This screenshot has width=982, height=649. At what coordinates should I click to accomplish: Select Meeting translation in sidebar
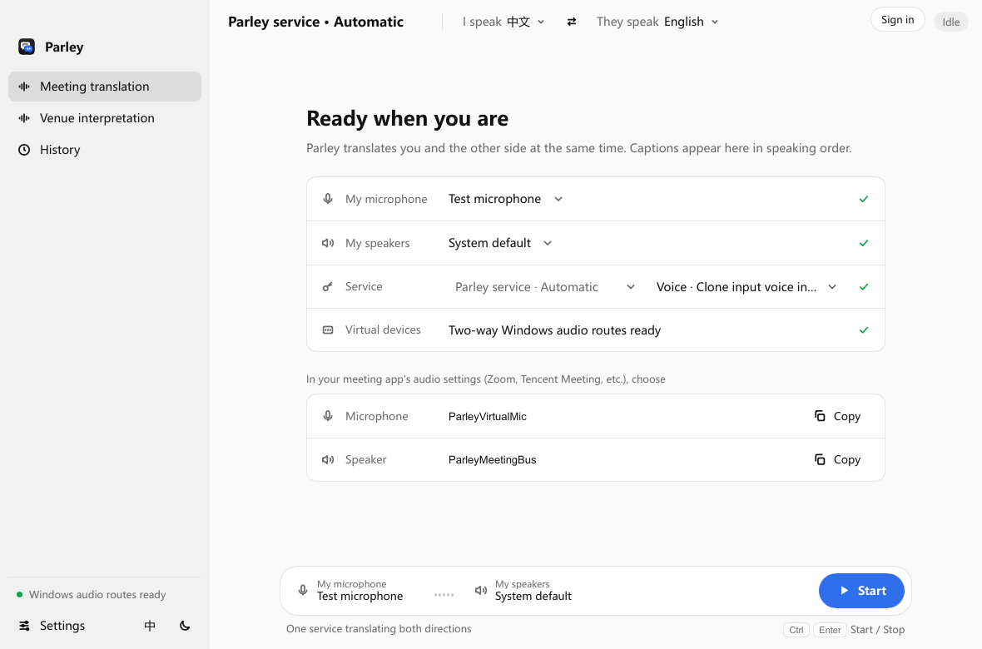click(x=105, y=87)
